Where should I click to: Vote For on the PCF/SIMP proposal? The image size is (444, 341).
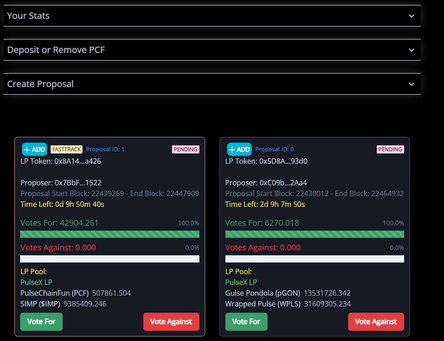click(x=41, y=322)
